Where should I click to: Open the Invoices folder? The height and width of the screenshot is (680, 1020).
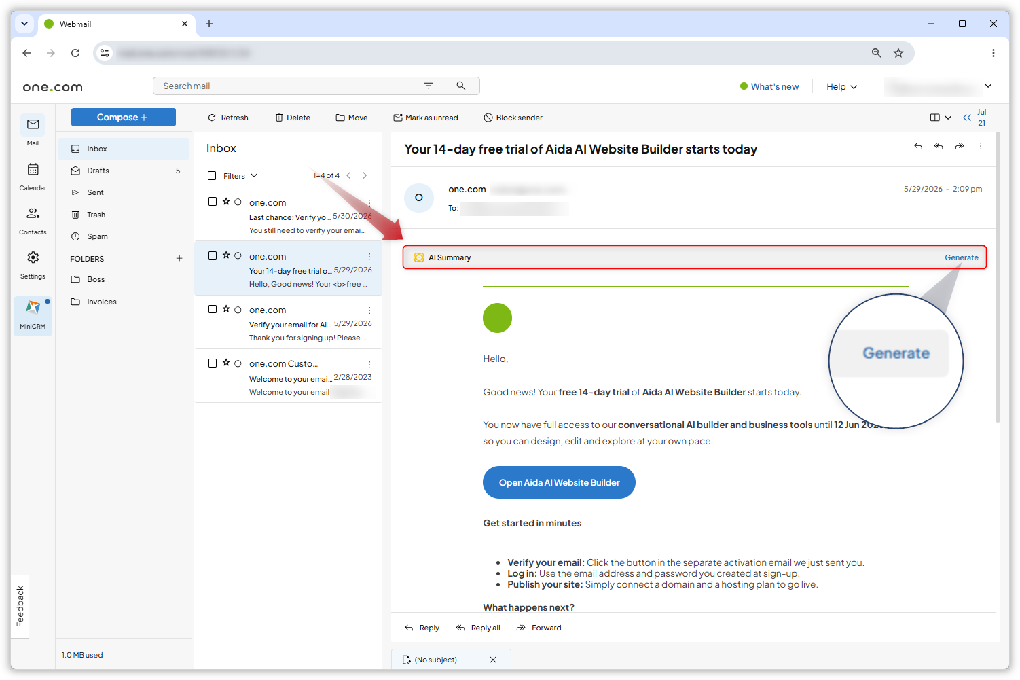(x=124, y=302)
